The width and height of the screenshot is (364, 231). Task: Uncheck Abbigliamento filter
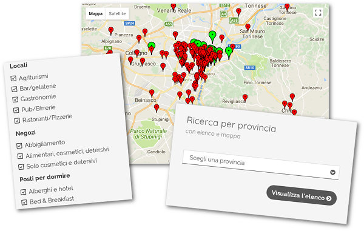click(19, 146)
